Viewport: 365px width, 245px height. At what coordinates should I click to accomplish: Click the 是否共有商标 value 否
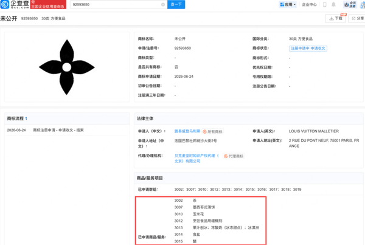point(176,67)
